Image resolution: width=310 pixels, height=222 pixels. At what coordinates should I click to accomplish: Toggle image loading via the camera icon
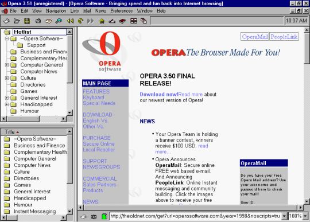tap(94, 216)
